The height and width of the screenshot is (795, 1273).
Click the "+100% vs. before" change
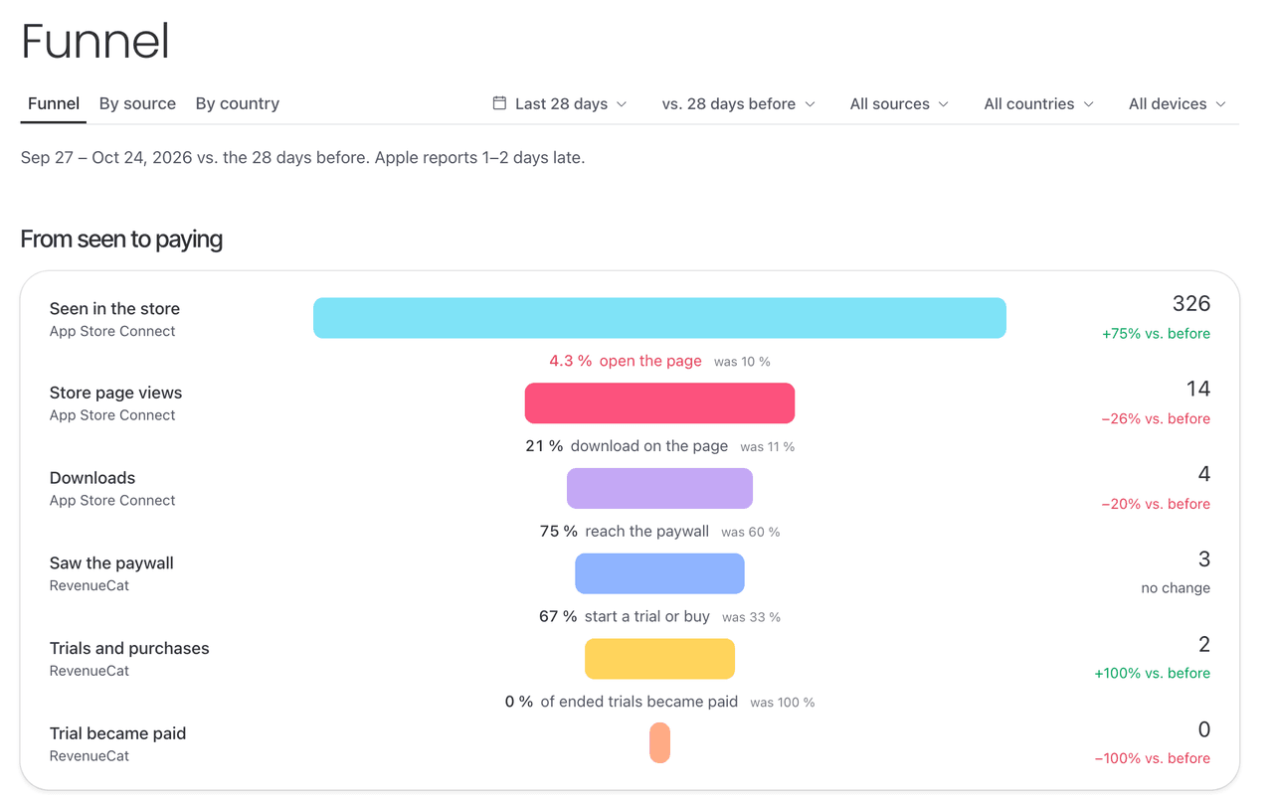pos(1153,674)
